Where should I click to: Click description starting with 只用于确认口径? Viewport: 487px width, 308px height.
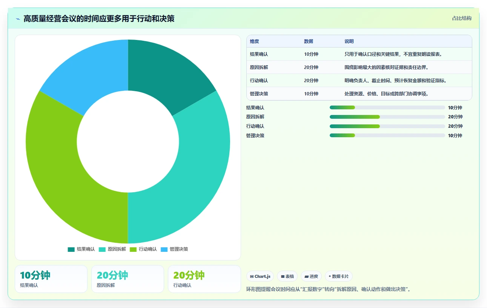pyautogui.click(x=393, y=54)
